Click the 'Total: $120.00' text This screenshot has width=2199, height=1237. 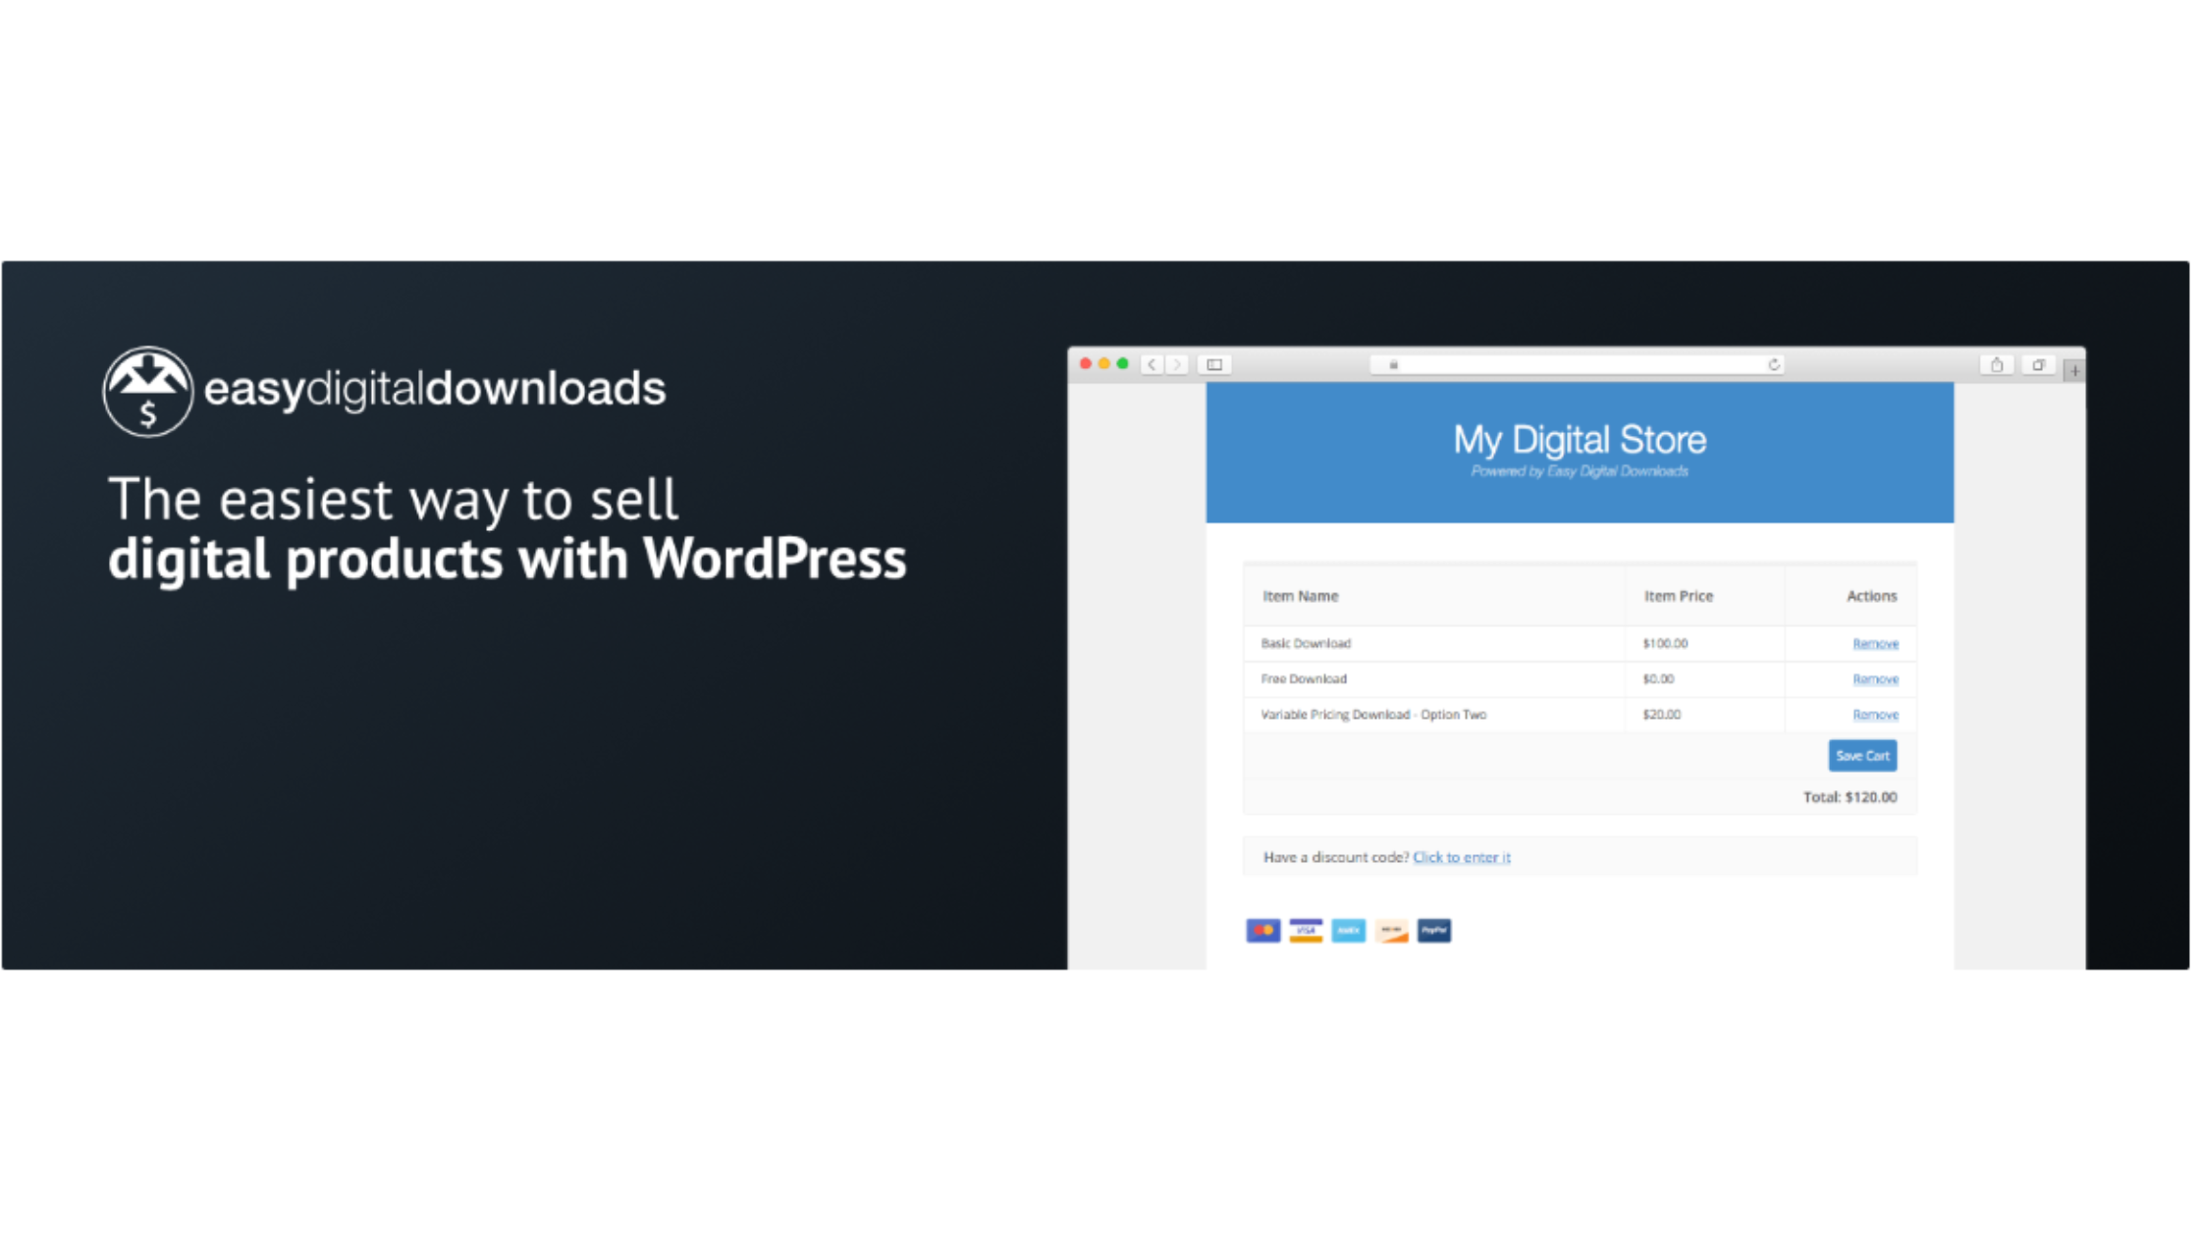click(1850, 797)
